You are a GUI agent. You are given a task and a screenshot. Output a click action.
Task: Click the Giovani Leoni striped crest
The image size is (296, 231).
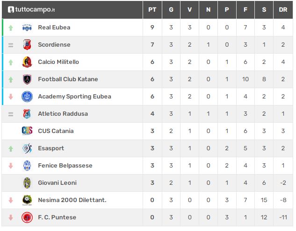27,183
